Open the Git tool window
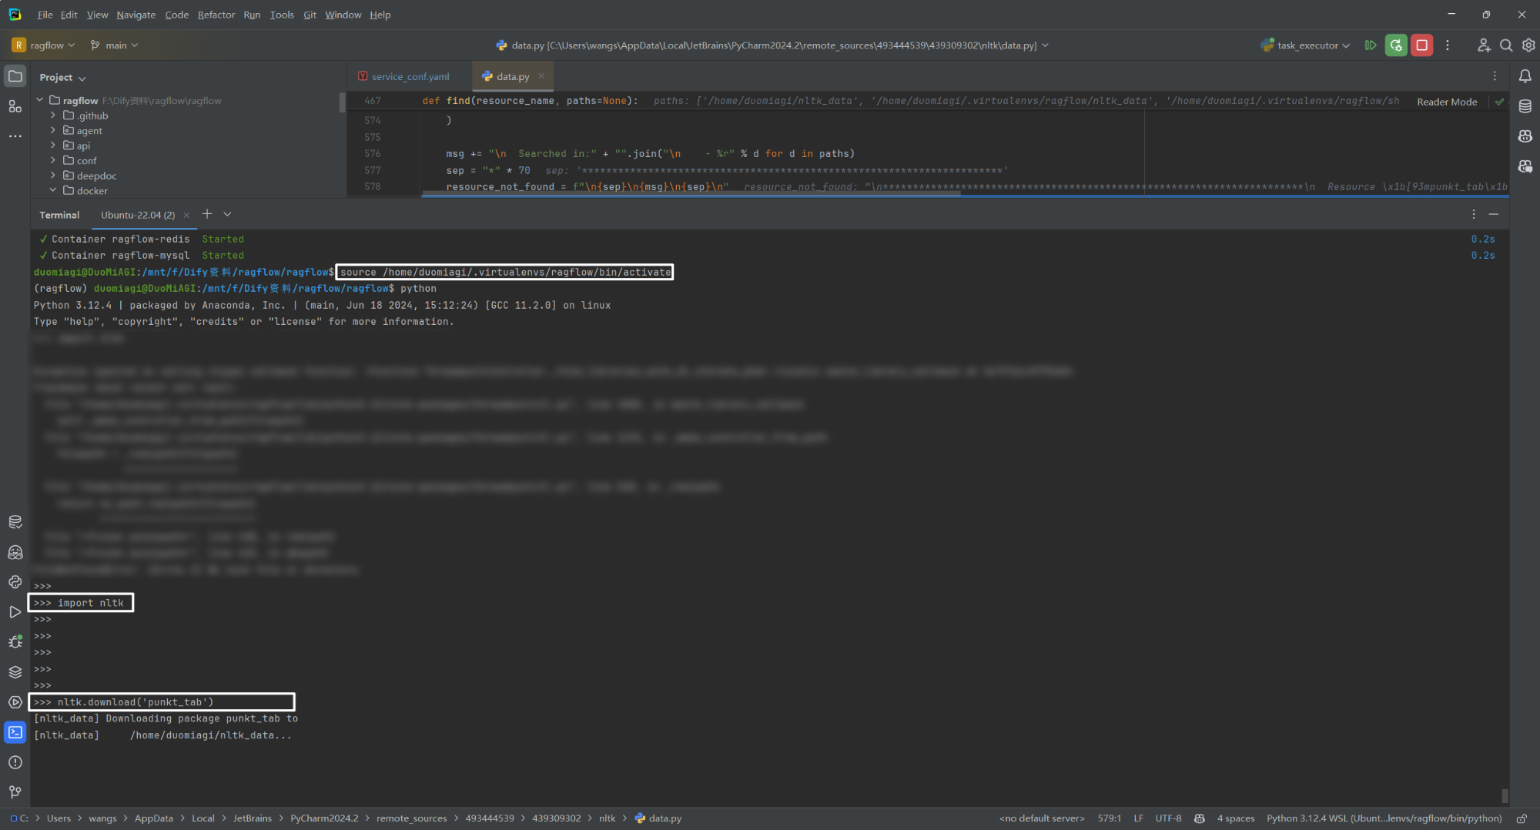The height and width of the screenshot is (830, 1540). [x=15, y=792]
